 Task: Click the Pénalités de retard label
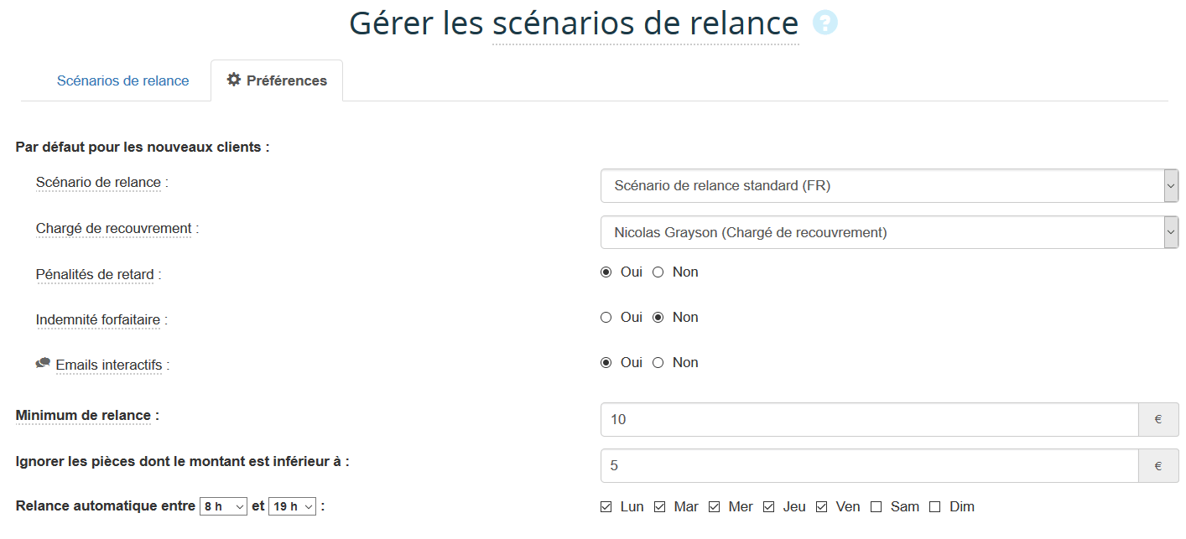(x=96, y=274)
